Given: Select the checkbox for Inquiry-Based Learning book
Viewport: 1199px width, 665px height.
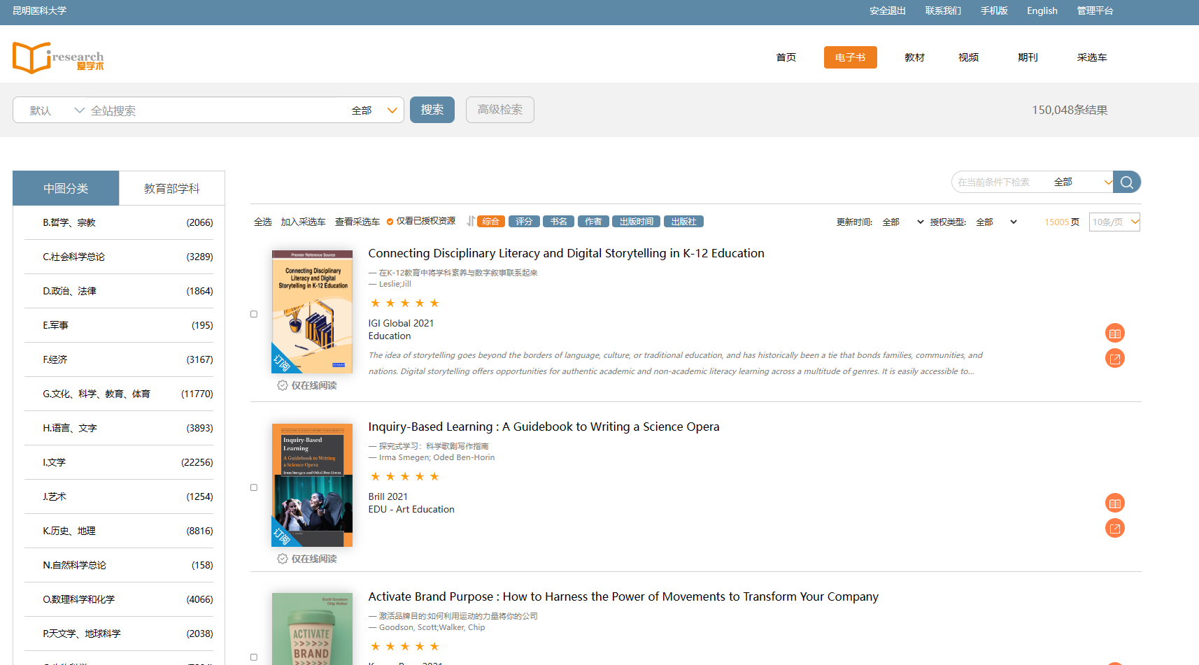Looking at the screenshot, I should (x=254, y=487).
